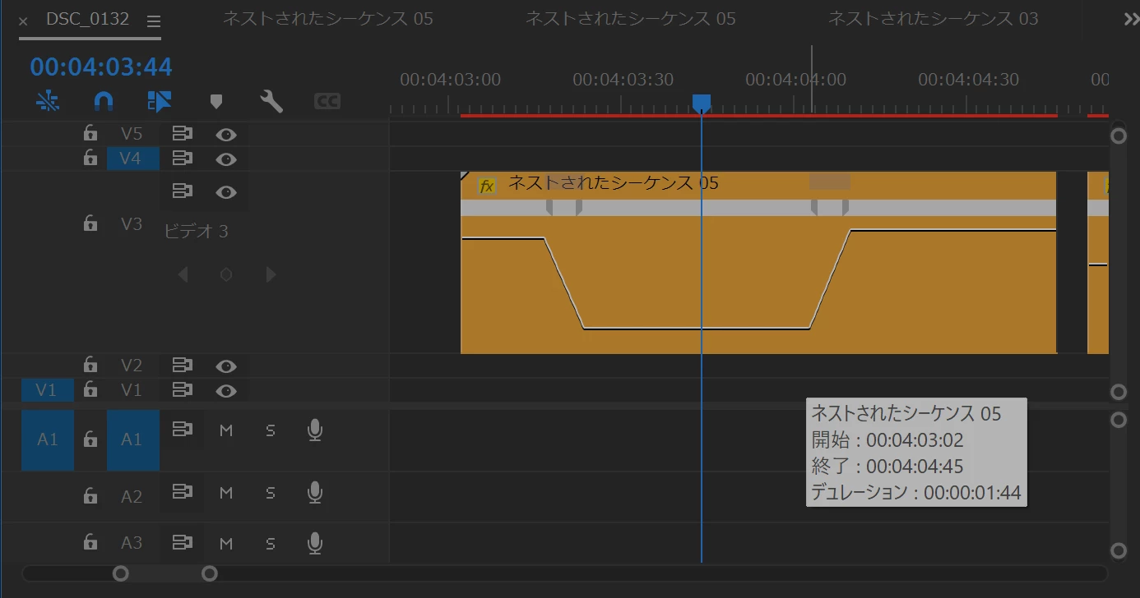Toggle the linked selection icon
Viewport: 1140px width, 598px height.
(160, 101)
